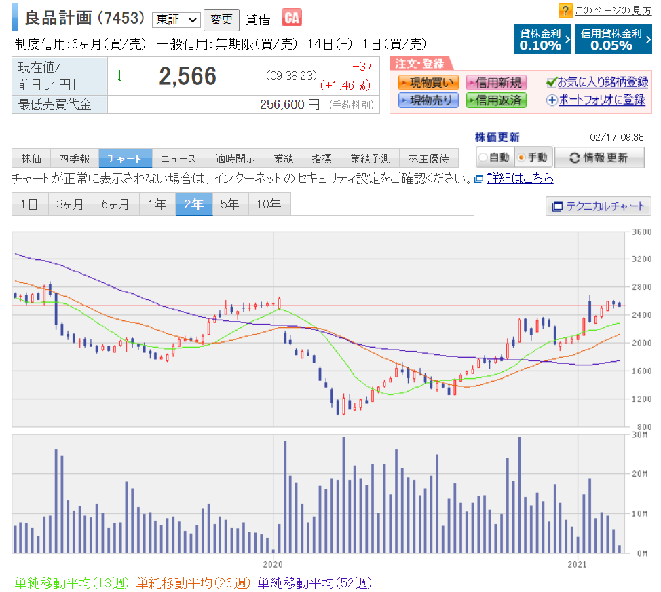Set chart period to 6ヶ月

pos(116,204)
